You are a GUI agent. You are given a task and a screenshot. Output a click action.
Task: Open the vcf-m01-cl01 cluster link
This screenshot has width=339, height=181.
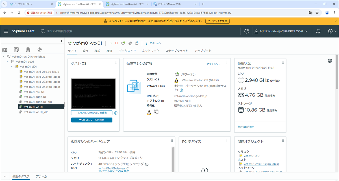pyautogui.click(x=252, y=156)
